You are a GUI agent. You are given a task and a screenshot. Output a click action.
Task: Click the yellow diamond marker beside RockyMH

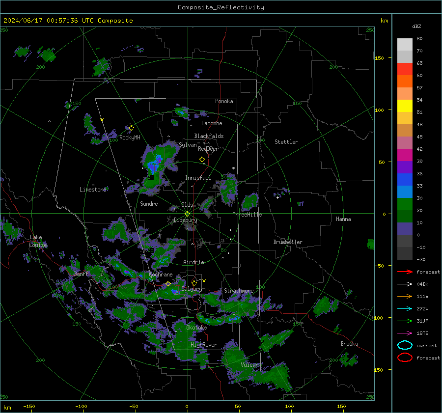pyautogui.click(x=131, y=128)
